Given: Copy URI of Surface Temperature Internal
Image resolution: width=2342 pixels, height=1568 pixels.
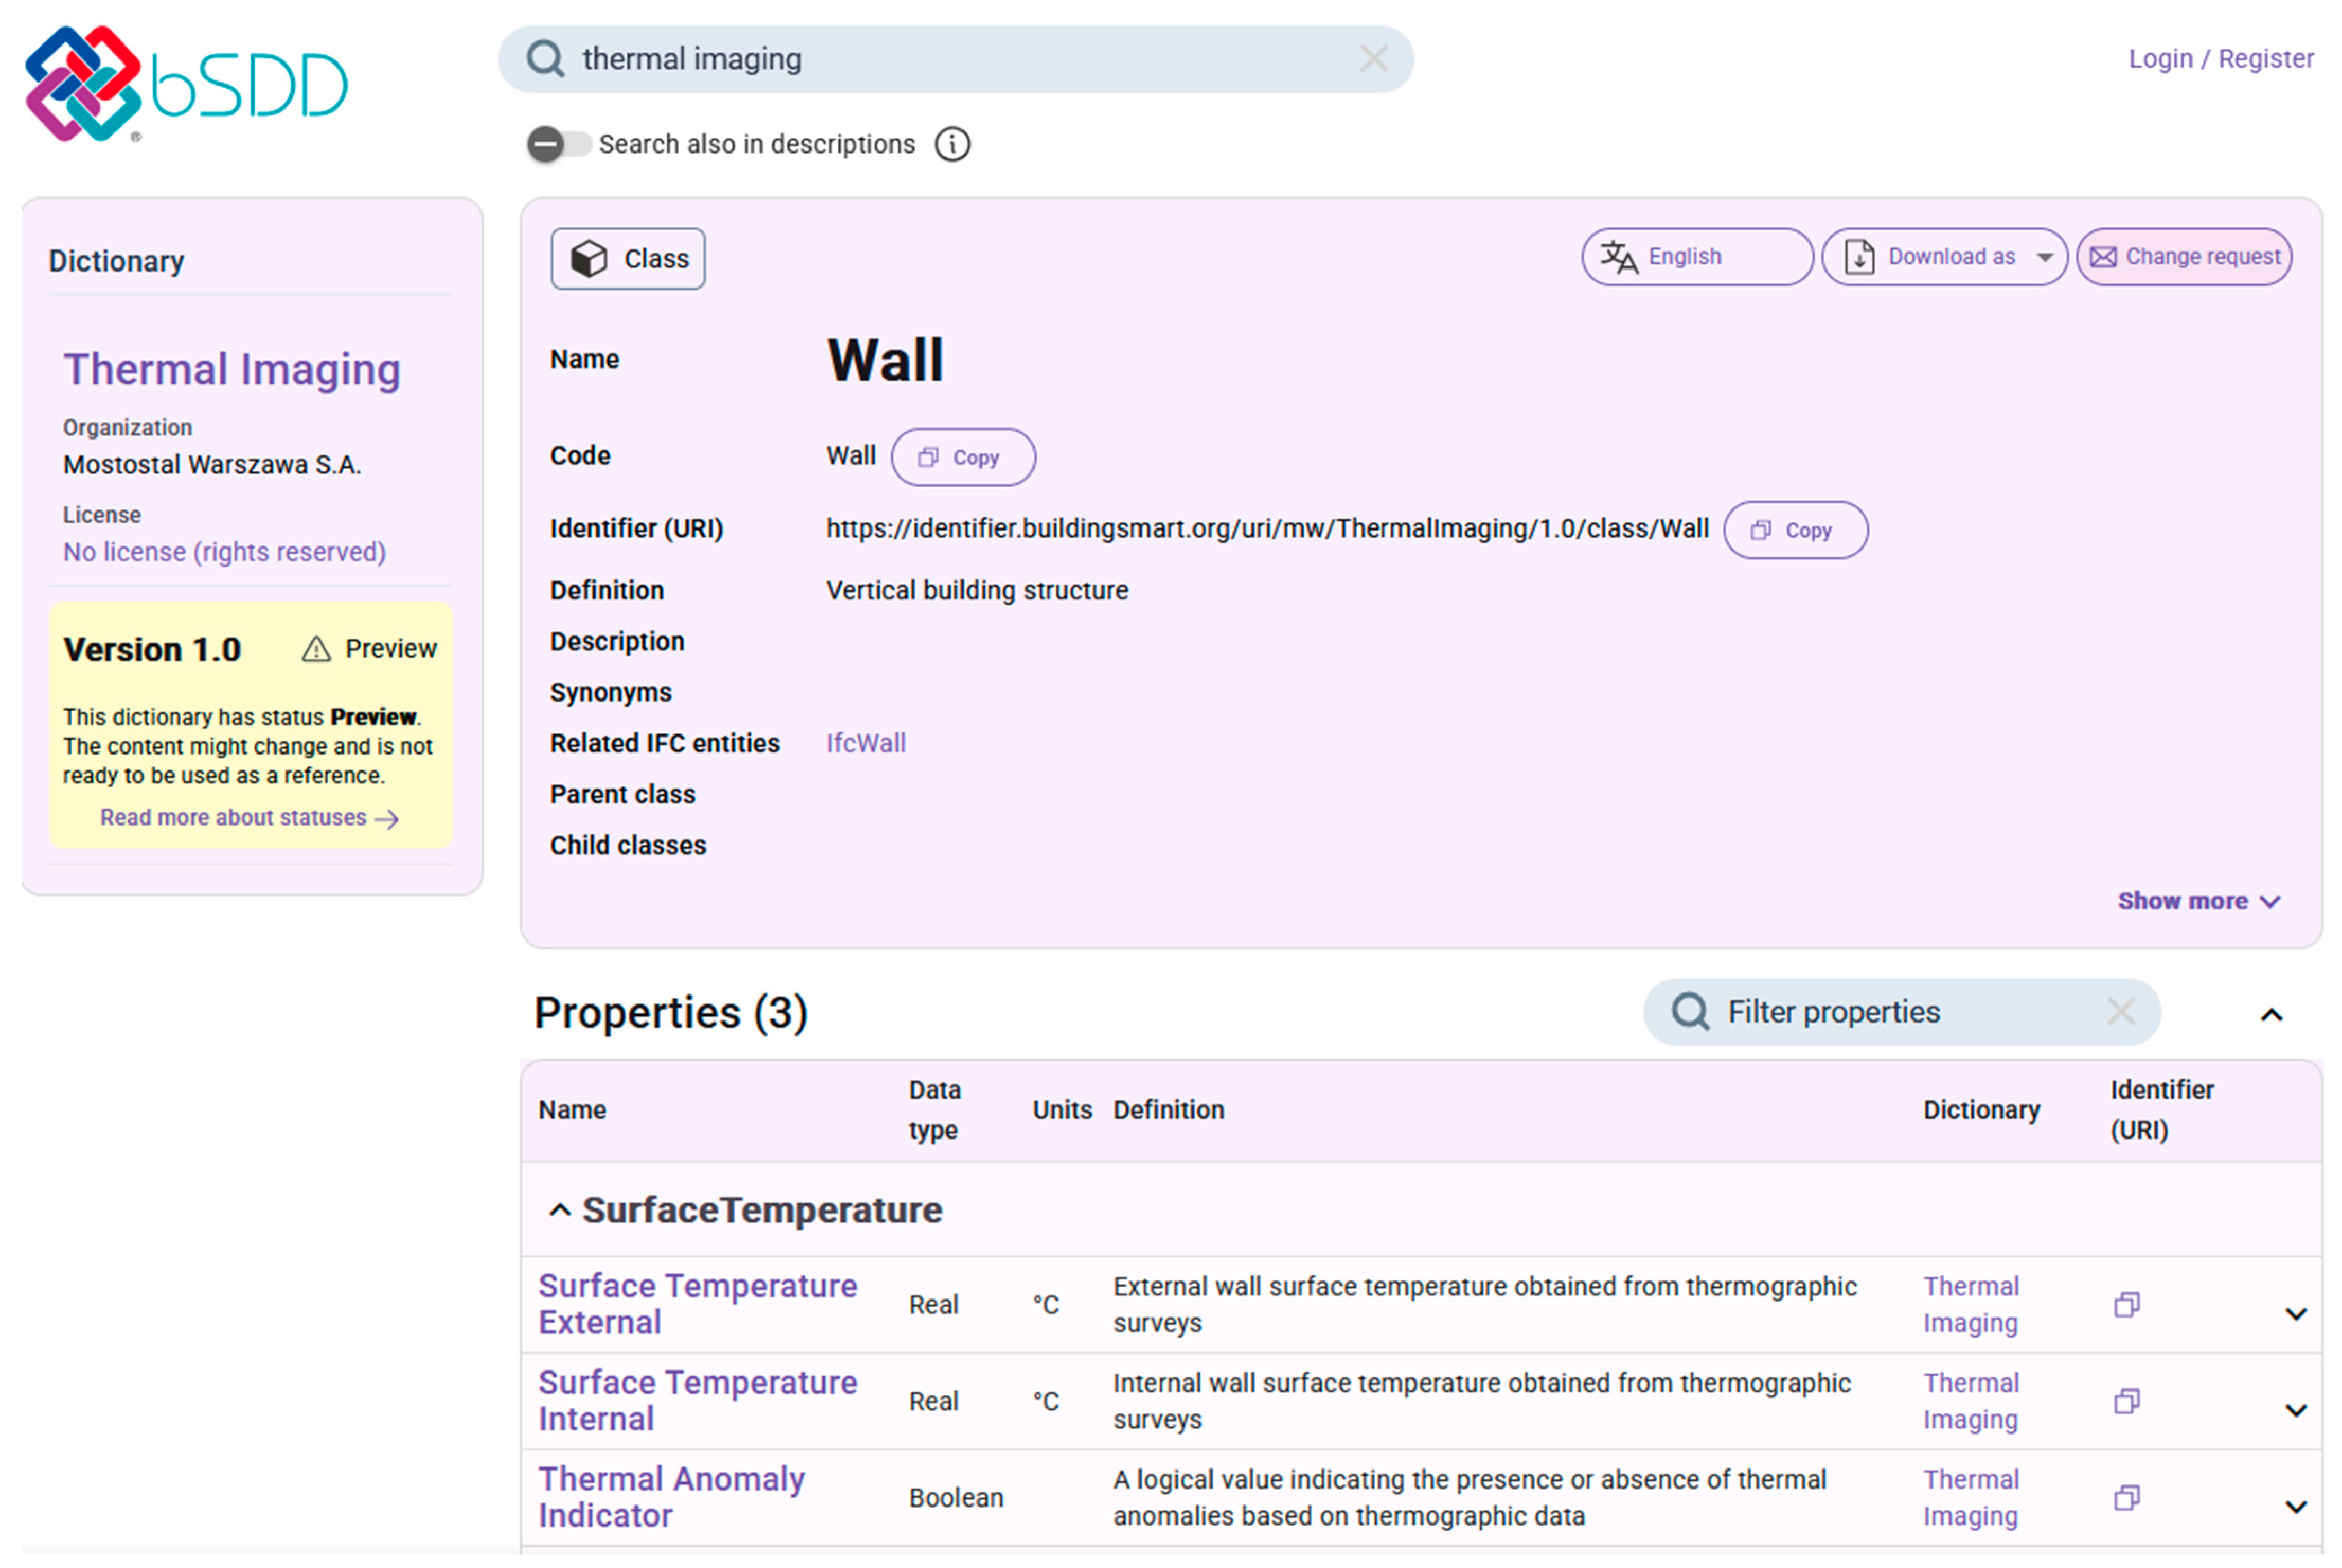Looking at the screenshot, I should tap(2126, 1402).
